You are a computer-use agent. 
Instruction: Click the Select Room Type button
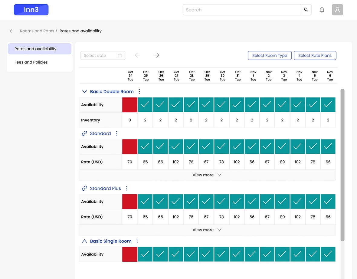click(270, 55)
